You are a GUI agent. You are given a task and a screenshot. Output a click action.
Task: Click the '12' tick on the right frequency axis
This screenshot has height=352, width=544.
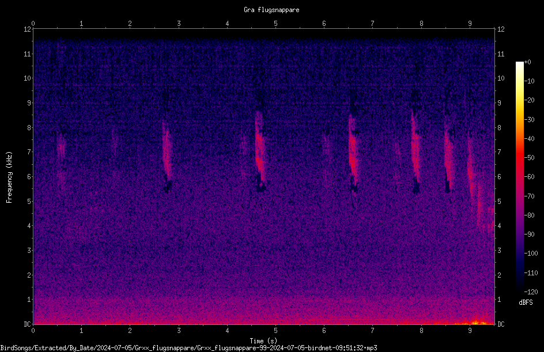[x=501, y=29]
